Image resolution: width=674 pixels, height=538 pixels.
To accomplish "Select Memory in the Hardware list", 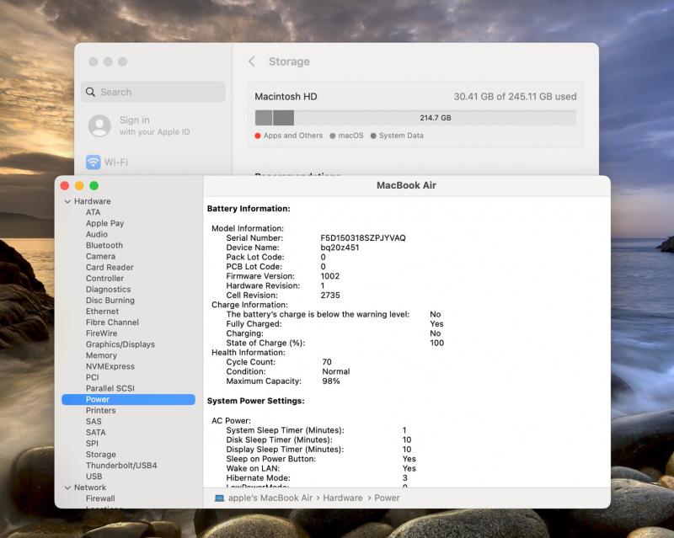I will 101,355.
